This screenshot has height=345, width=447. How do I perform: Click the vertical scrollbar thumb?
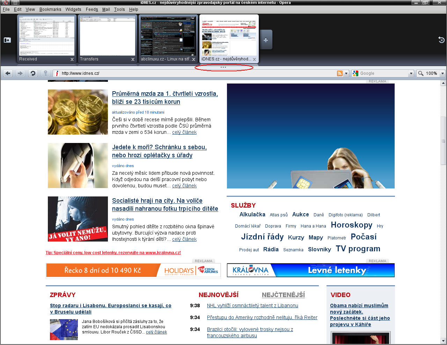pyautogui.click(x=443, y=142)
